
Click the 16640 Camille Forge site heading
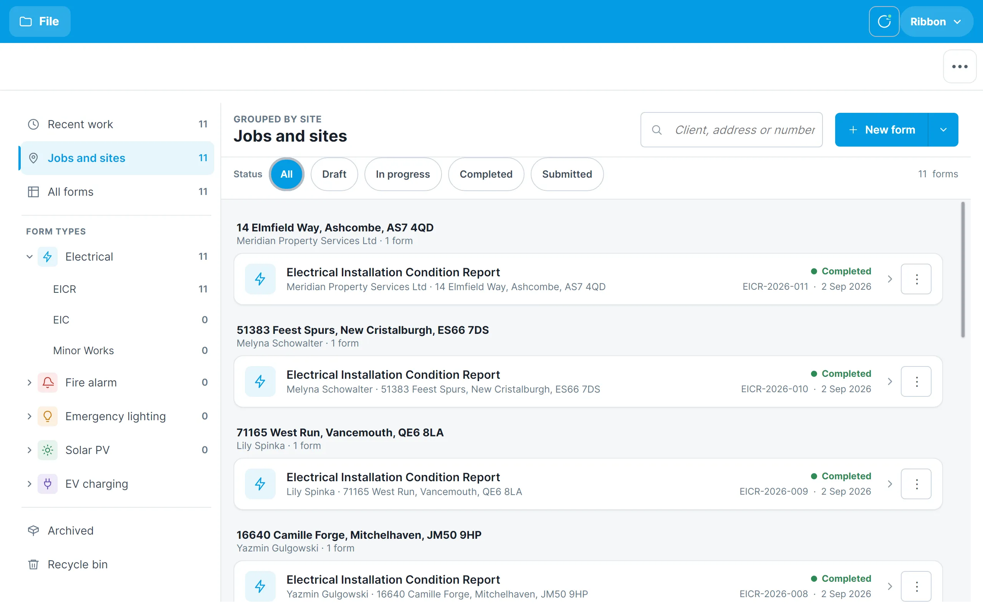click(359, 535)
